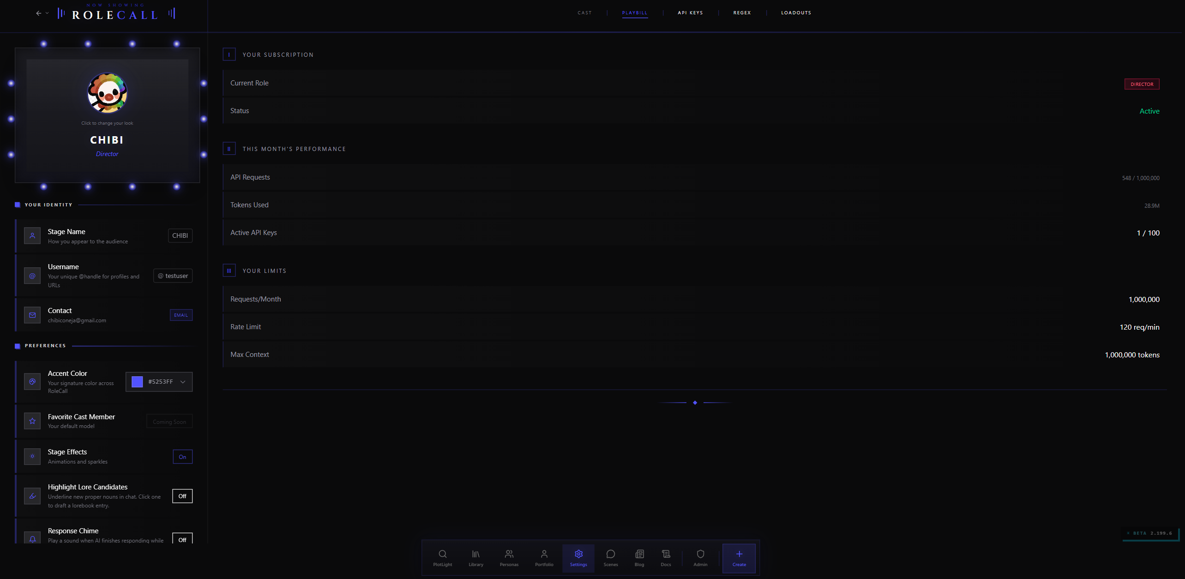Click the #5253FF color swatch
The image size is (1185, 579).
pyautogui.click(x=137, y=381)
